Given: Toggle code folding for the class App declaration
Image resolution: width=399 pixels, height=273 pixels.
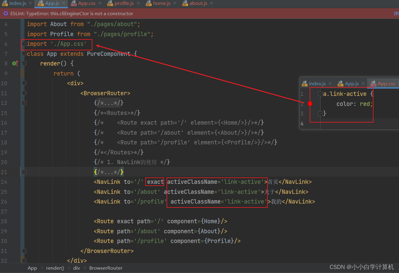Looking at the screenshot, I should tap(24, 54).
